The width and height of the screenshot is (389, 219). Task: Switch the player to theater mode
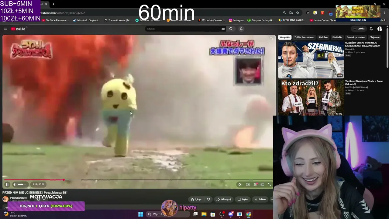[x=262, y=184]
